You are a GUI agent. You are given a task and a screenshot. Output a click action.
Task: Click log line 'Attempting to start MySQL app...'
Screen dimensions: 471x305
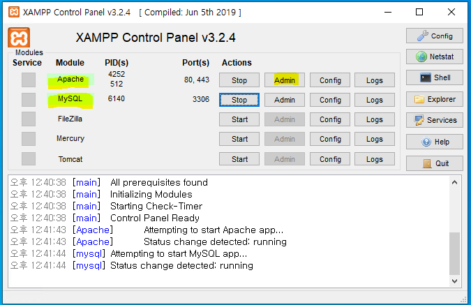[x=179, y=253]
